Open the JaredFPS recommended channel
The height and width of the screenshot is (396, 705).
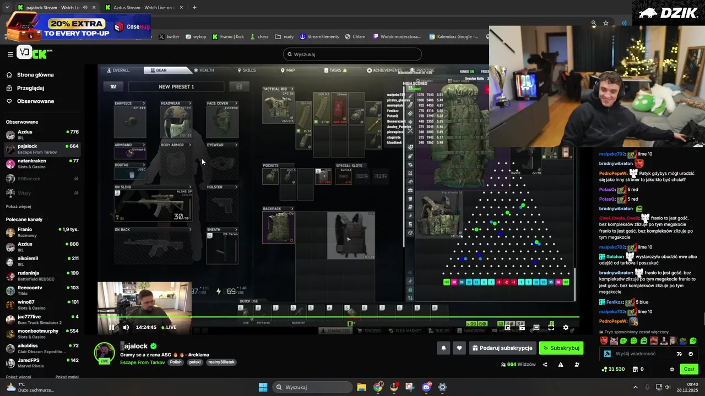[42, 363]
